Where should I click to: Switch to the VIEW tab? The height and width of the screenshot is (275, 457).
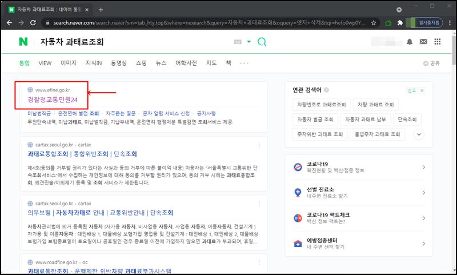click(x=45, y=63)
